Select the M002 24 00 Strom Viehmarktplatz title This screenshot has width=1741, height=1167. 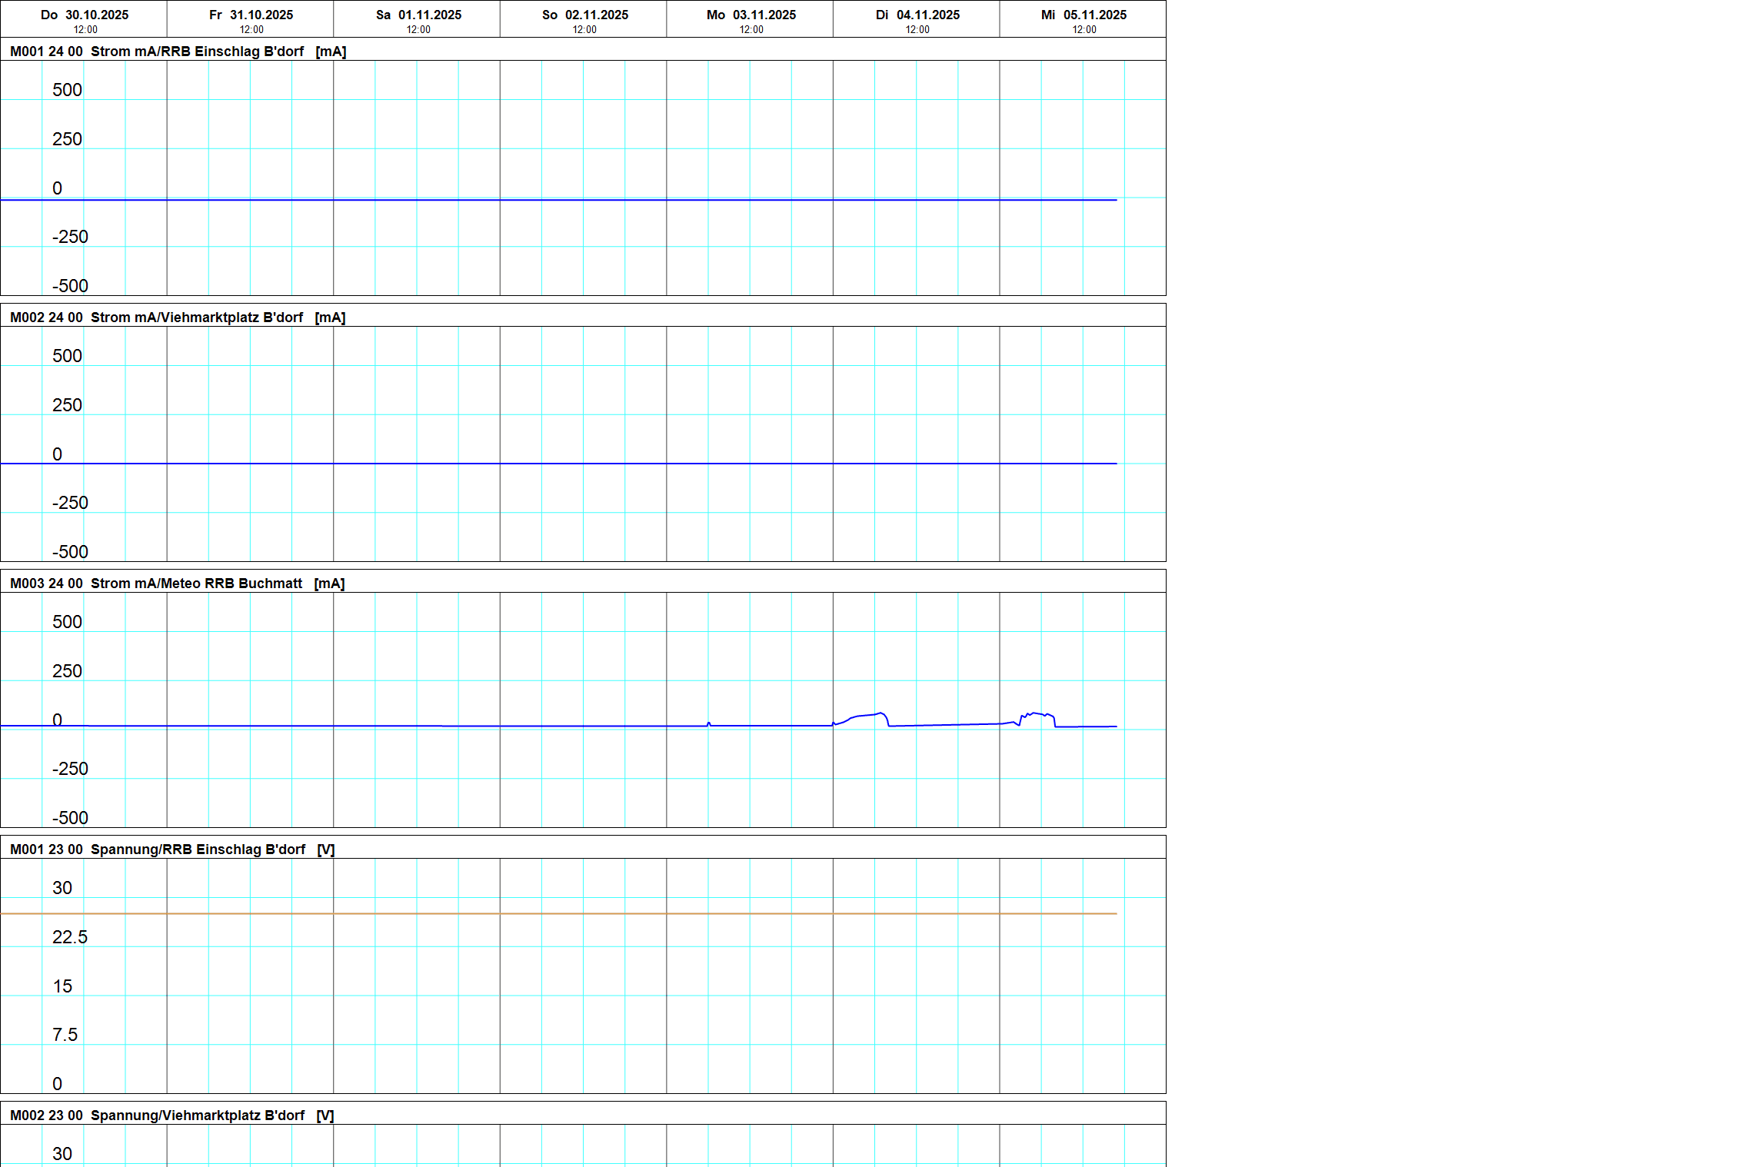178,318
